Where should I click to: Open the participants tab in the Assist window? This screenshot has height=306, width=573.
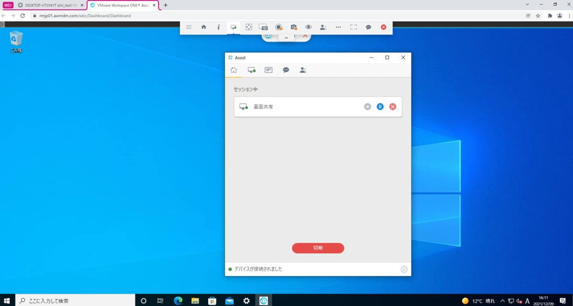coord(303,70)
